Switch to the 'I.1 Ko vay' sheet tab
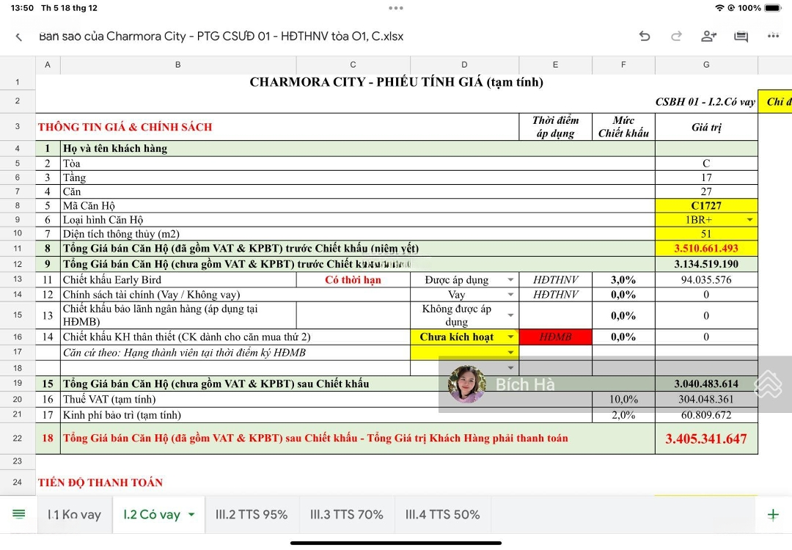The image size is (792, 550). click(74, 515)
